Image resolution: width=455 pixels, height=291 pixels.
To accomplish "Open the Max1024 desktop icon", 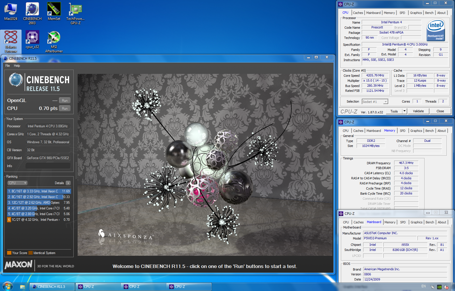I will 11,12.
